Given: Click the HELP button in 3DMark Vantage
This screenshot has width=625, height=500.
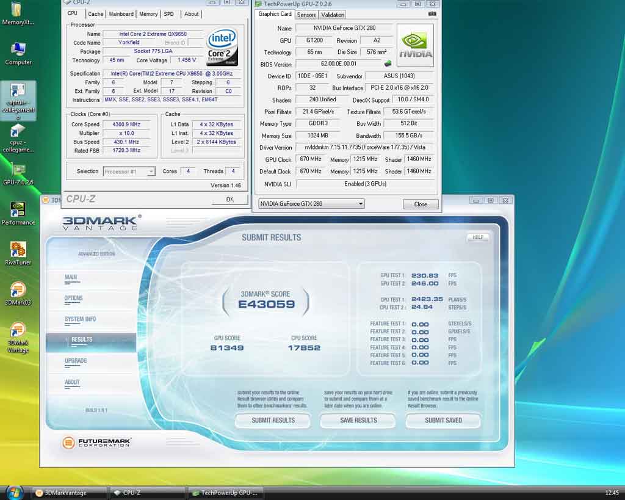Looking at the screenshot, I should [477, 237].
